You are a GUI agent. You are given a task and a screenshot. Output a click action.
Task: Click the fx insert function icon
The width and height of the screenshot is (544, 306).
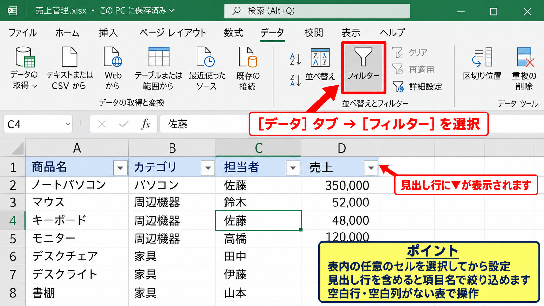[145, 124]
